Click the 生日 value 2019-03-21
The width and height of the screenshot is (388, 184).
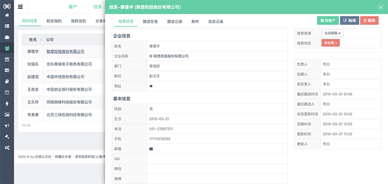point(159,119)
